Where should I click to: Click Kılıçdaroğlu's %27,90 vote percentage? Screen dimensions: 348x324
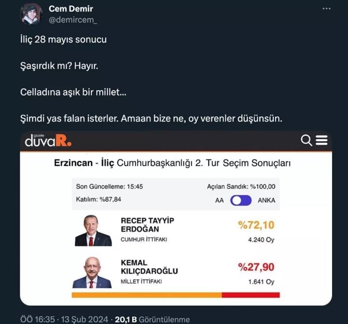pyautogui.click(x=256, y=267)
